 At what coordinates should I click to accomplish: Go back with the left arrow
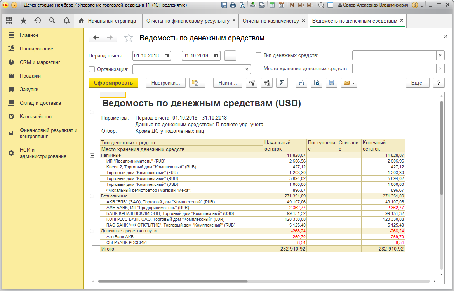[96, 38]
